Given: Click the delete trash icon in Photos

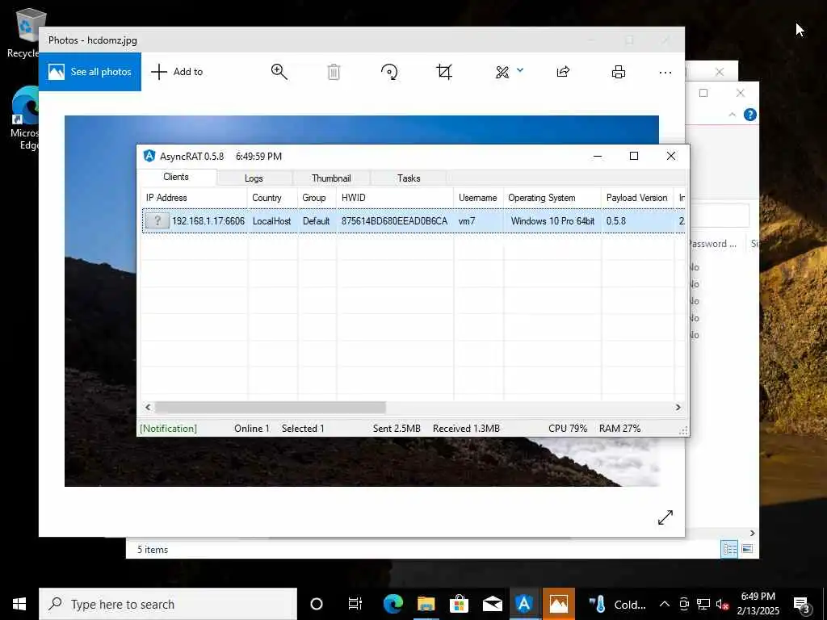Looking at the screenshot, I should [334, 72].
